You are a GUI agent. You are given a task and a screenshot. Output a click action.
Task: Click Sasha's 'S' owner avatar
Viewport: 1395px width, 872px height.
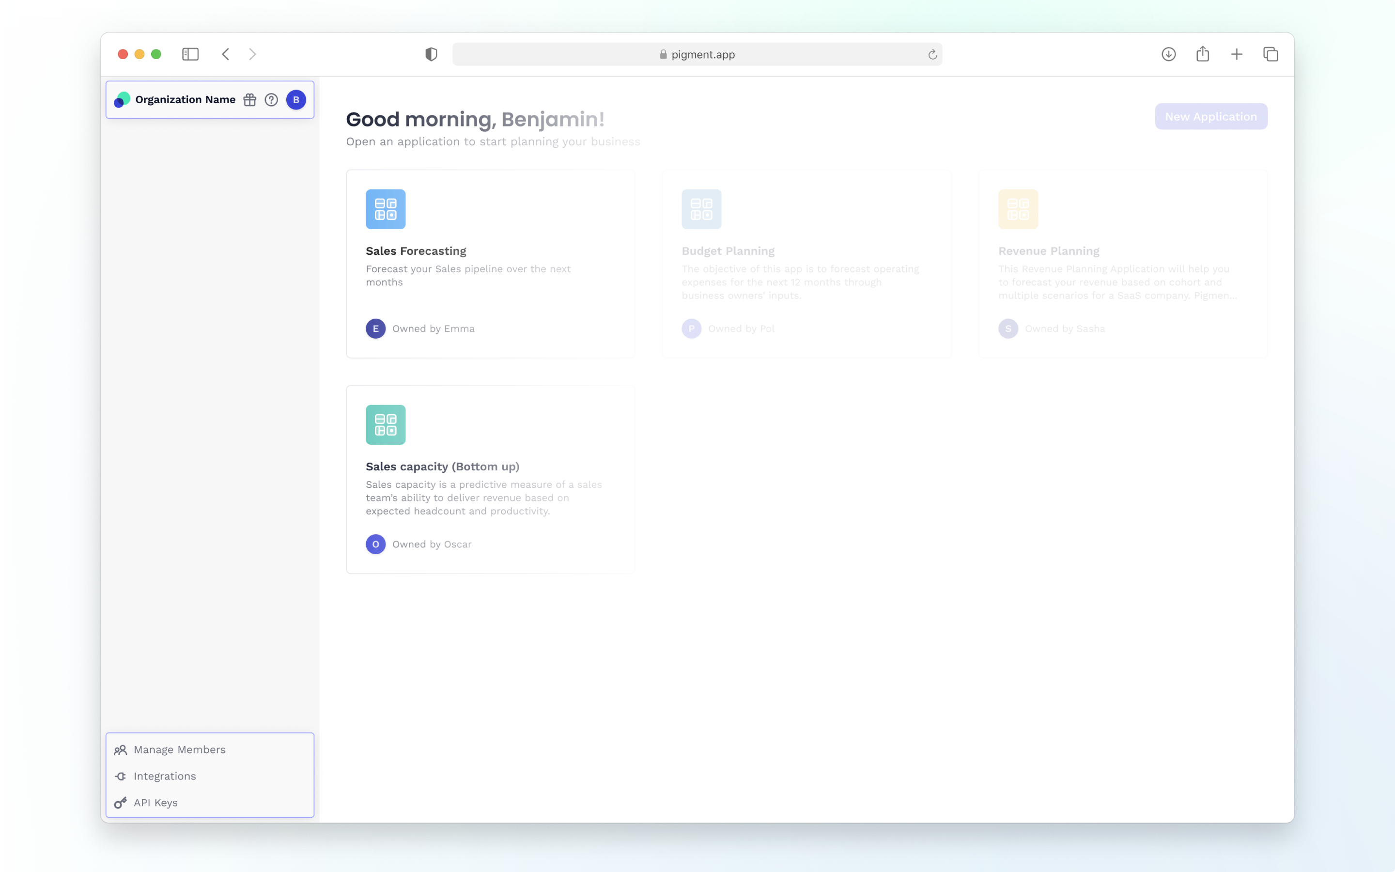tap(1008, 329)
